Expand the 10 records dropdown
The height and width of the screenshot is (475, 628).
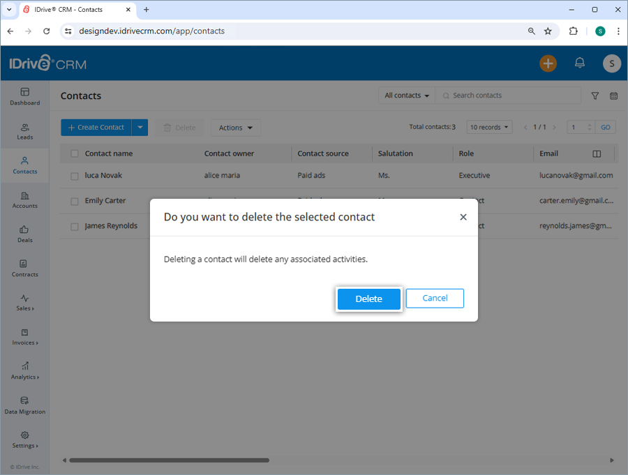pyautogui.click(x=489, y=127)
